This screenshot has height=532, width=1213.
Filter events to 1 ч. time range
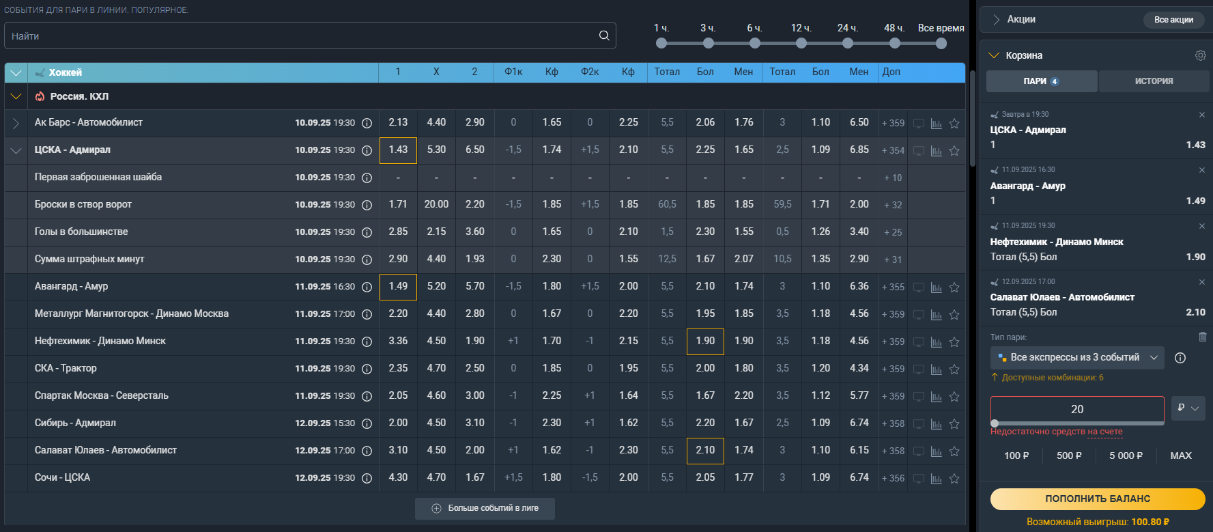coord(661,43)
